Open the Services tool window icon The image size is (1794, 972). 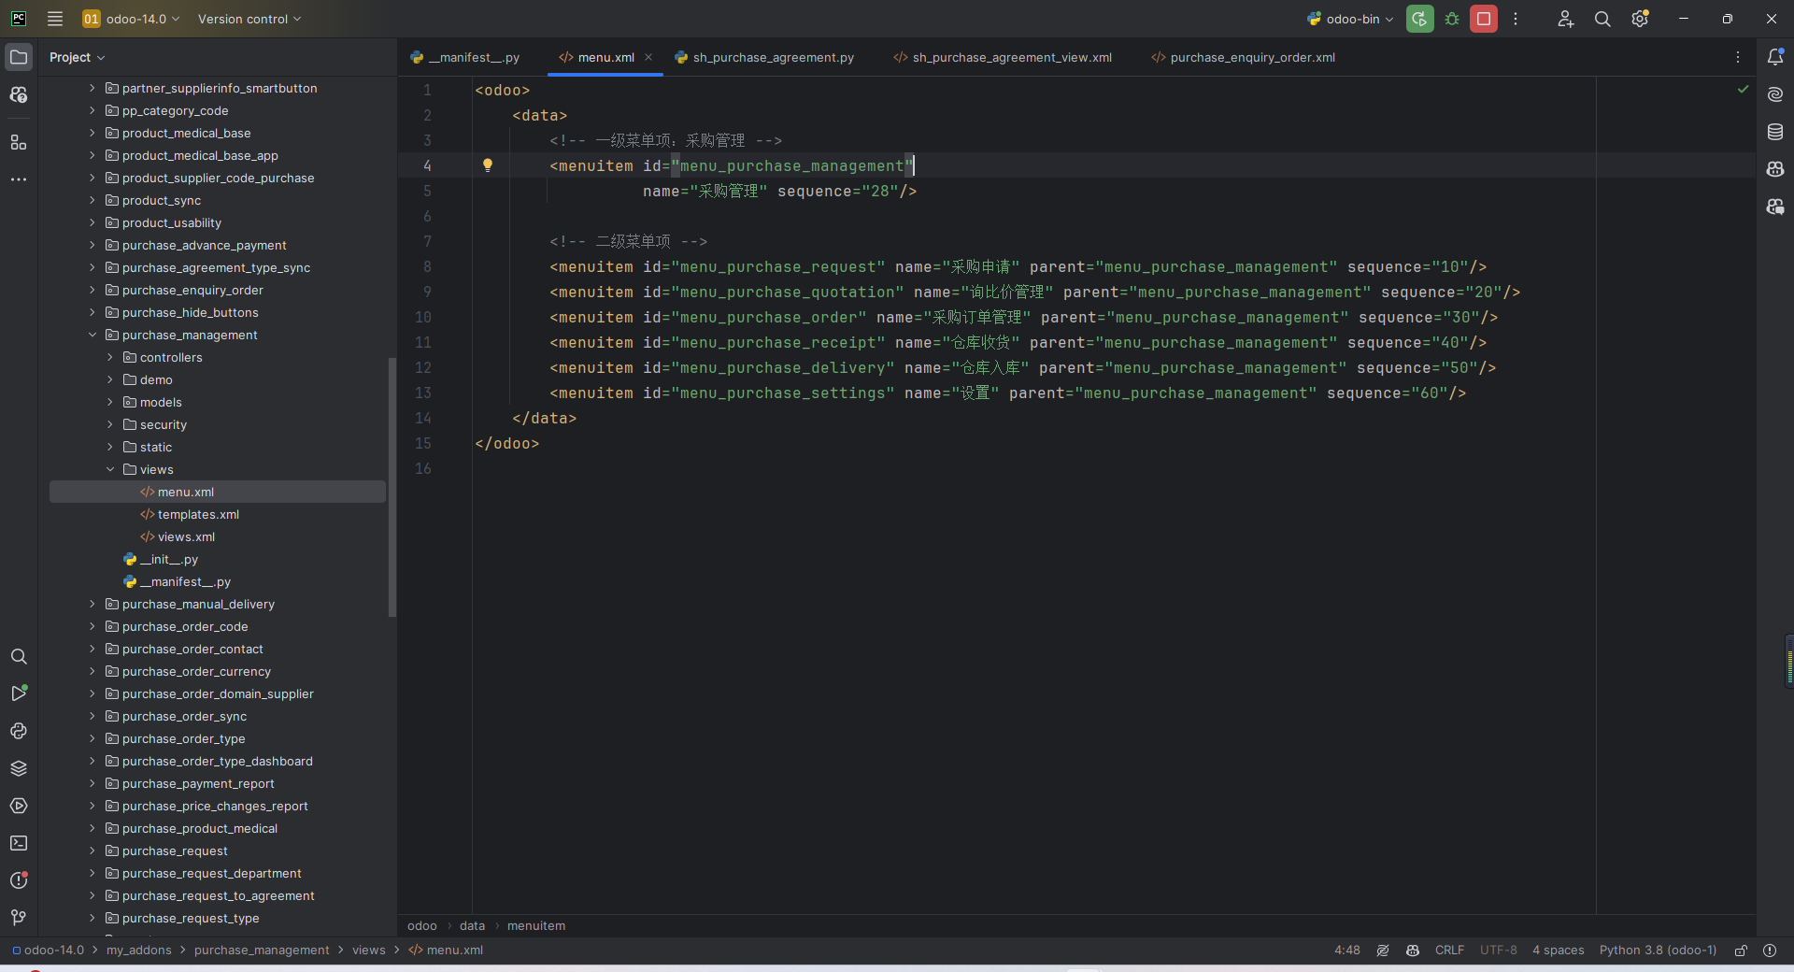tap(19, 806)
